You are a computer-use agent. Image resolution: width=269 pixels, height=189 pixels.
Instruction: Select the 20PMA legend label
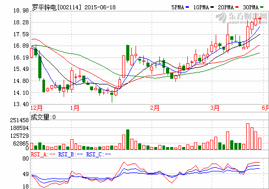pyautogui.click(x=226, y=7)
